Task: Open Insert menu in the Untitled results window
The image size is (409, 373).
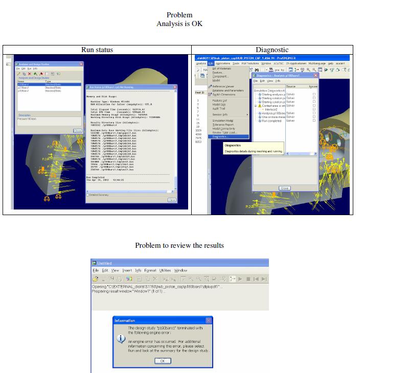Action: [127, 271]
